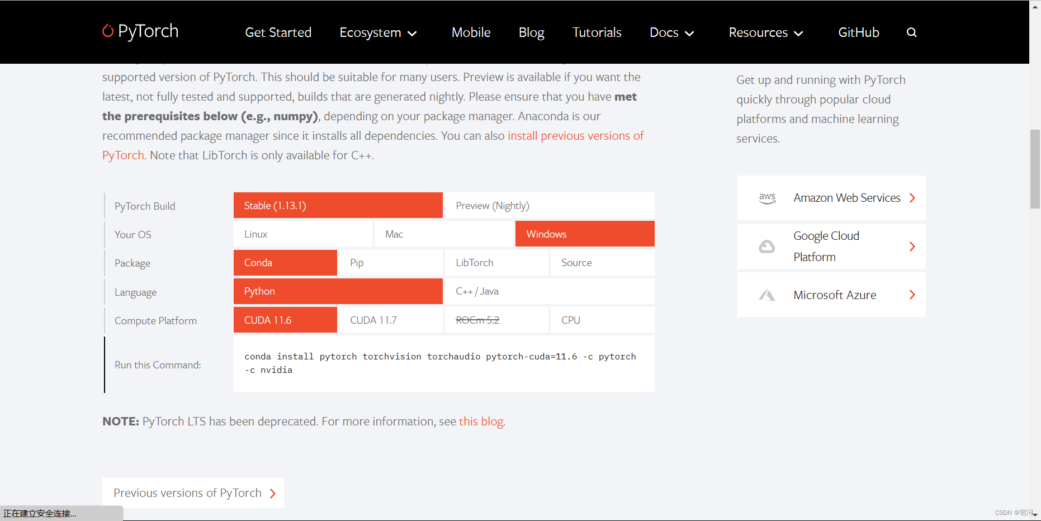The image size is (1041, 521).
Task: Select CUDA 11.6 compute platform
Action: (x=285, y=320)
